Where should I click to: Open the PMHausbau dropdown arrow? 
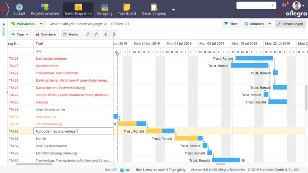(41, 24)
